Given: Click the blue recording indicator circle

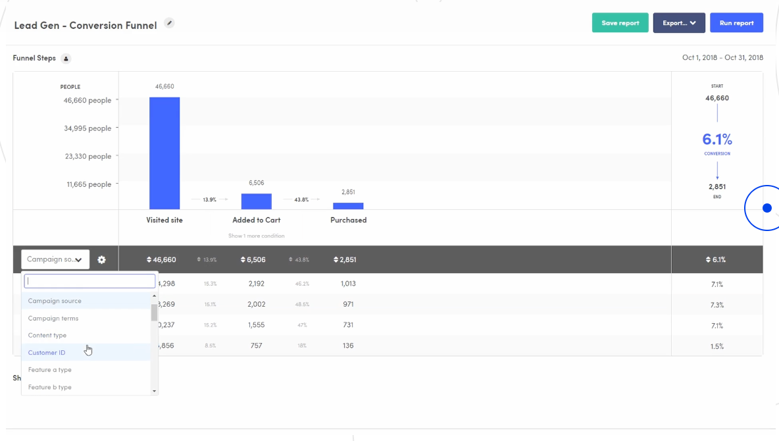Looking at the screenshot, I should click(766, 207).
